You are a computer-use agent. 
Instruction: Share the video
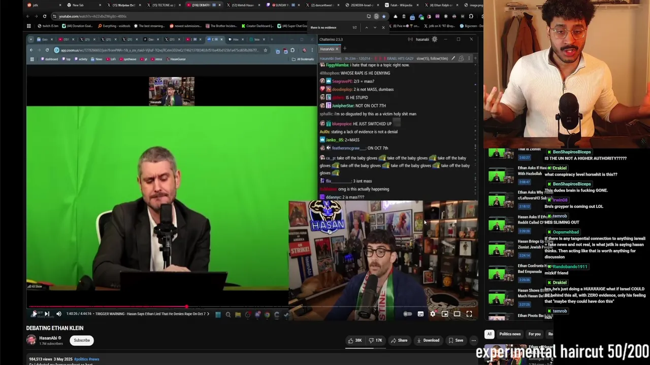[x=399, y=341]
